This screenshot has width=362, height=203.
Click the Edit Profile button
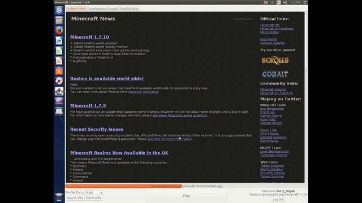coord(93,198)
